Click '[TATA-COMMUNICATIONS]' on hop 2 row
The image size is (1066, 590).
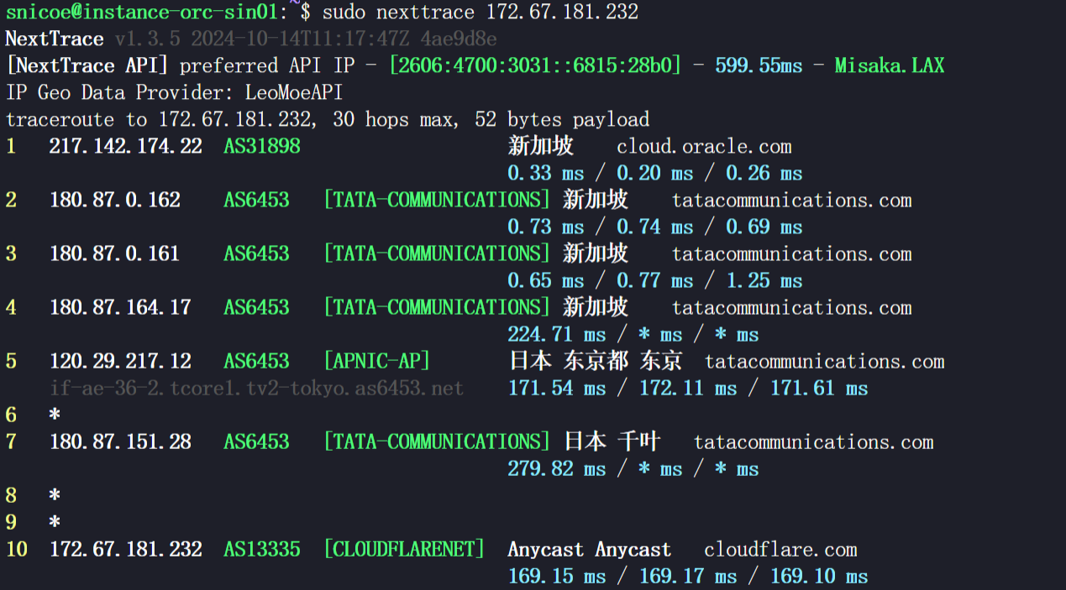[437, 200]
